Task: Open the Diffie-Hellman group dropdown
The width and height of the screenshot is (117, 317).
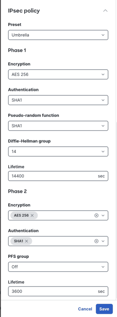Action: pos(58,151)
